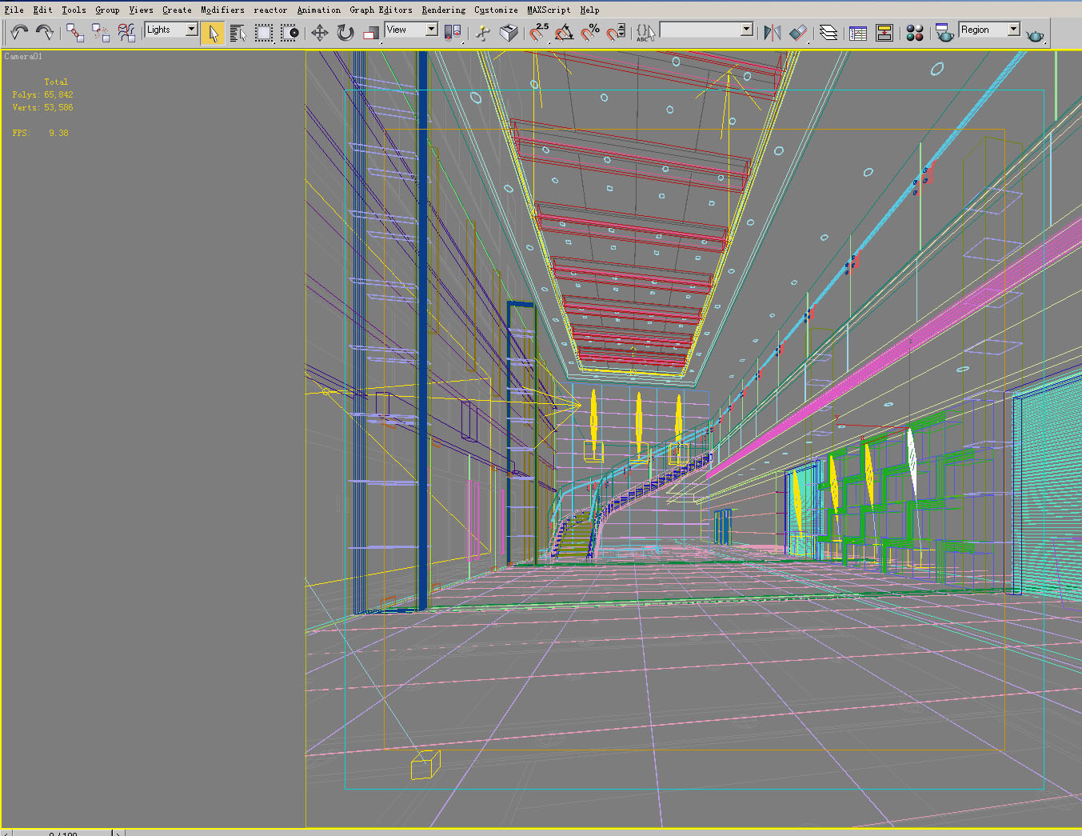The image size is (1082, 836).
Task: Open the Layer Manager icon
Action: [828, 32]
